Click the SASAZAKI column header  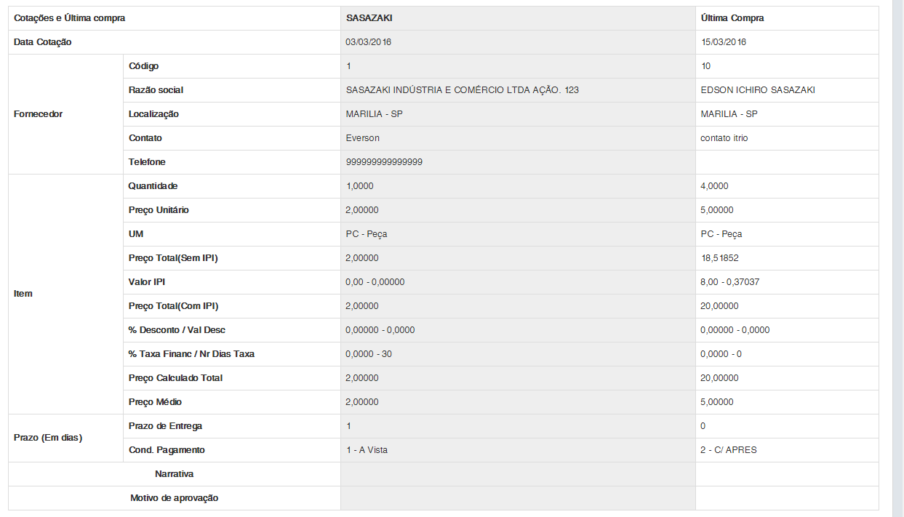coord(369,18)
